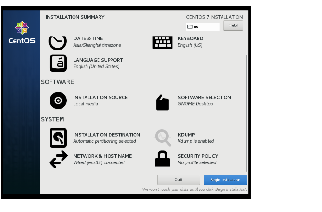
Task: Open Language Support letter icon
Action: coord(58,63)
